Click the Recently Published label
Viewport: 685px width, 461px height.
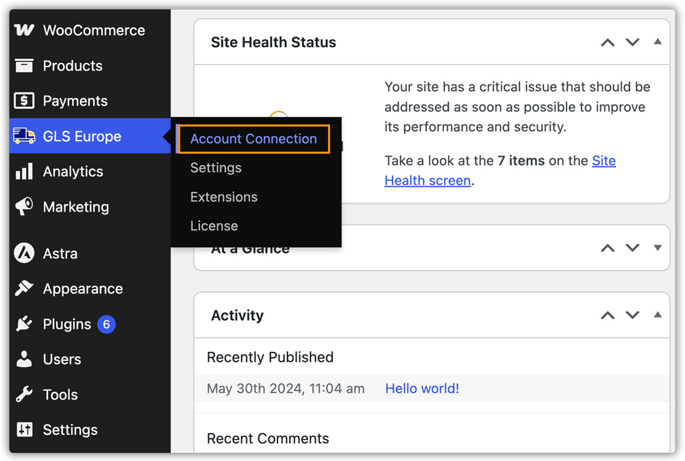pyautogui.click(x=270, y=358)
